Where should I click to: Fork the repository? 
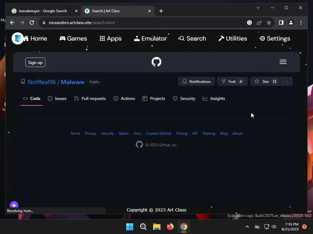click(233, 81)
